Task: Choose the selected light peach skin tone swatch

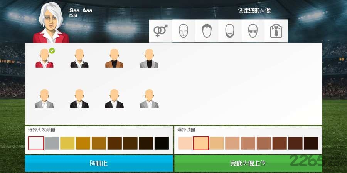Action: pyautogui.click(x=201, y=143)
